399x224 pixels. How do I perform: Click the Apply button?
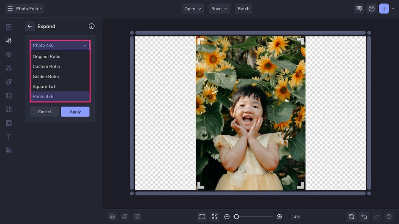[x=75, y=112]
